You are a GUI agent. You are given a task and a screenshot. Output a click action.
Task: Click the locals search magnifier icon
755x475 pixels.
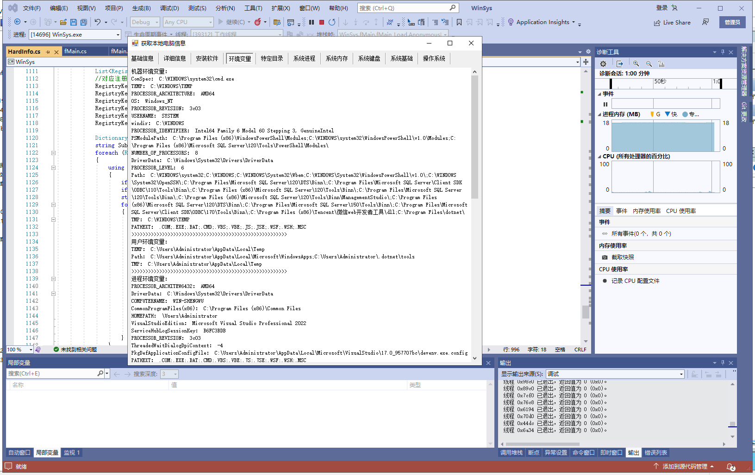pyautogui.click(x=100, y=373)
